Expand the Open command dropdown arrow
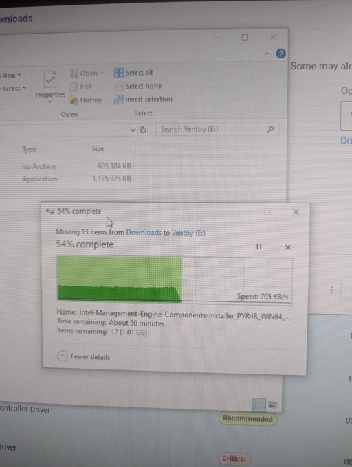This screenshot has height=467, width=352. (102, 73)
